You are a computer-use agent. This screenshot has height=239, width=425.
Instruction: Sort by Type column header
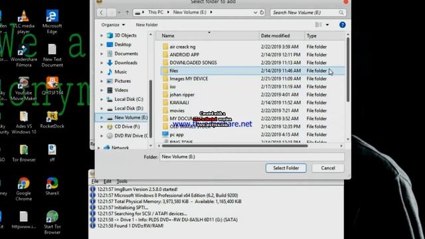[325, 36]
